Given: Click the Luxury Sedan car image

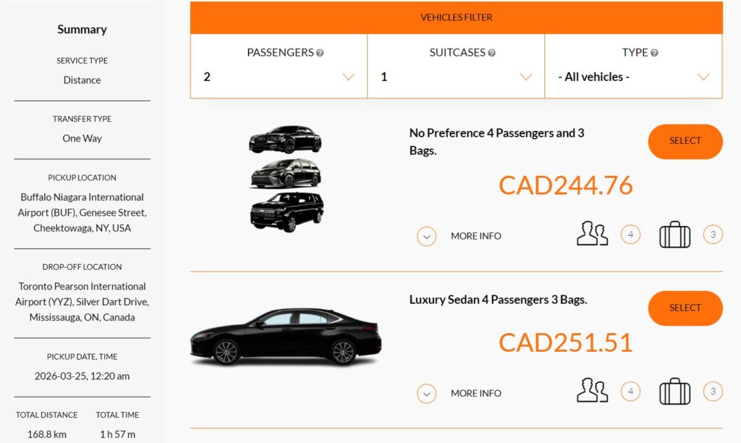Looking at the screenshot, I should [x=286, y=337].
